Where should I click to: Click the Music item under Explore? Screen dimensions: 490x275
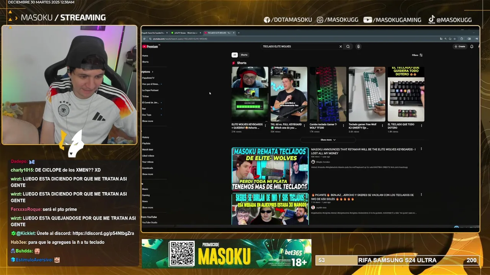pyautogui.click(x=145, y=189)
